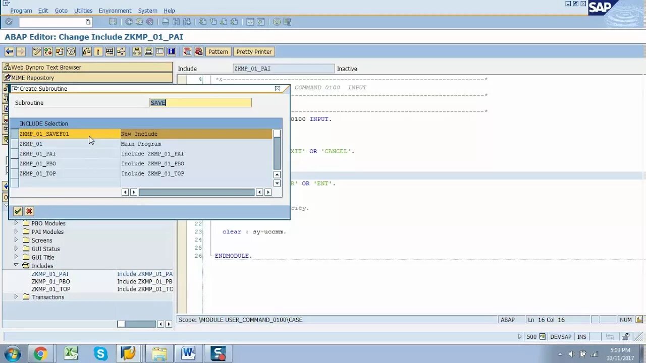Click the Find binoculars icon
Image resolution: width=646 pixels, height=363 pixels.
176,22
